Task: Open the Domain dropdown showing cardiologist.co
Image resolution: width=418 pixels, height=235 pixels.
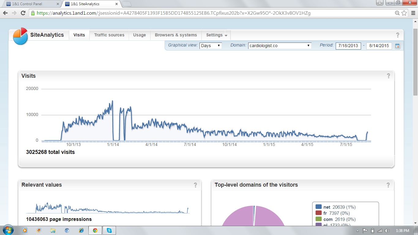Action: coord(280,46)
